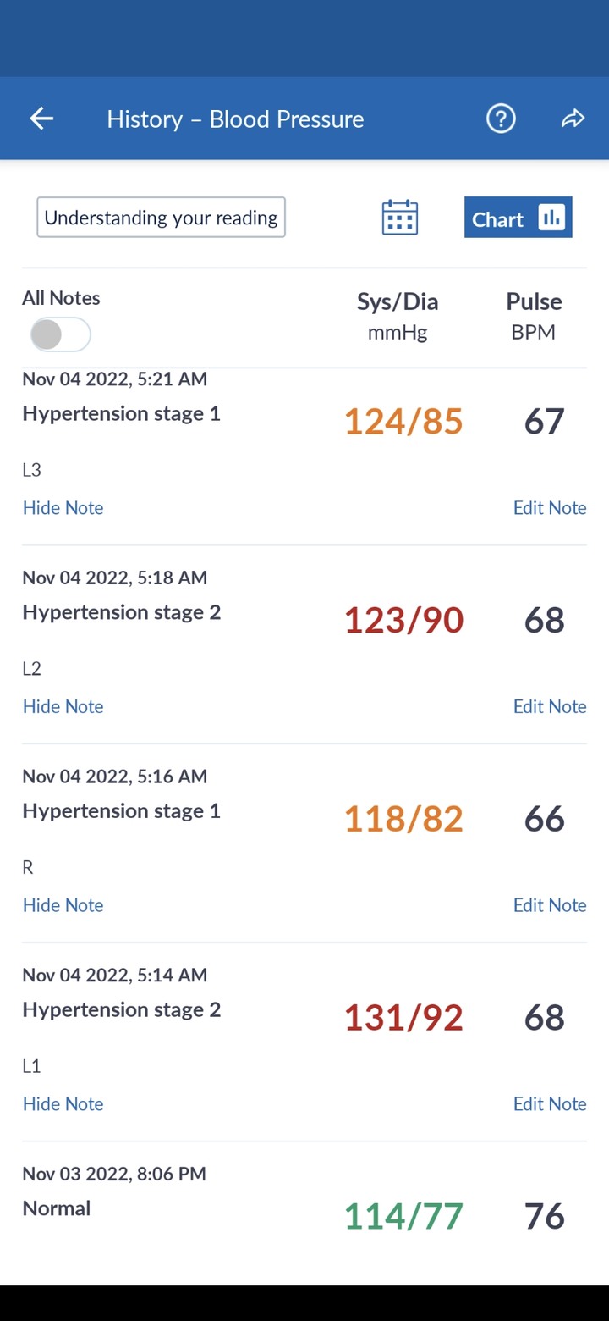Viewport: 609px width, 1321px height.
Task: Edit note for 5:21 AM reading
Action: [x=550, y=508]
